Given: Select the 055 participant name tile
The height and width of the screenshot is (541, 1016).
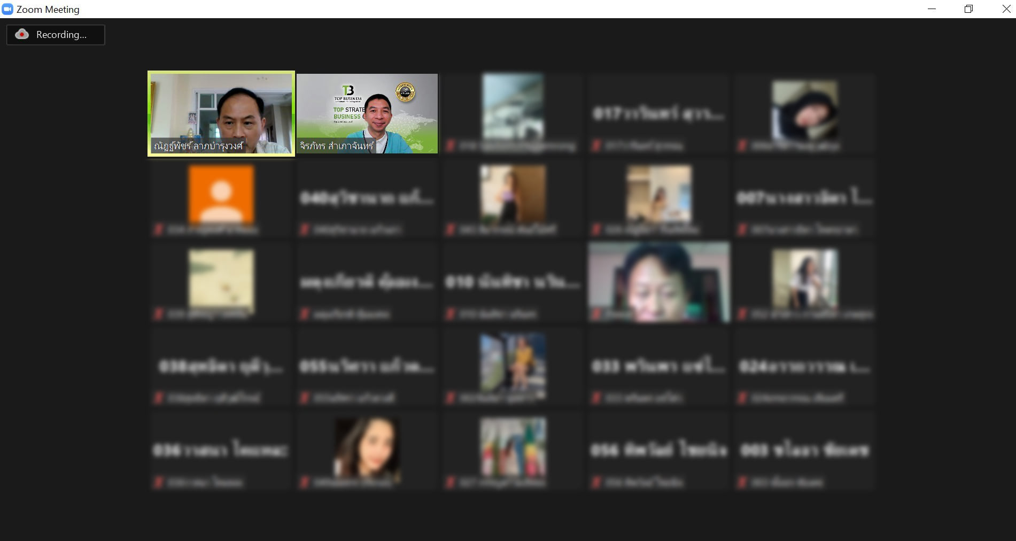Looking at the screenshot, I should click(367, 367).
